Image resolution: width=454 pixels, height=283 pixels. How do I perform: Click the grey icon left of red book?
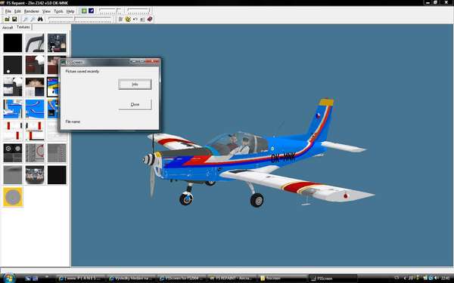(x=142, y=19)
